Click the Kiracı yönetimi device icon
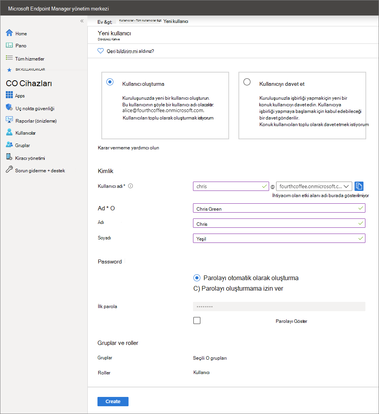The width and height of the screenshot is (379, 414). click(9, 157)
